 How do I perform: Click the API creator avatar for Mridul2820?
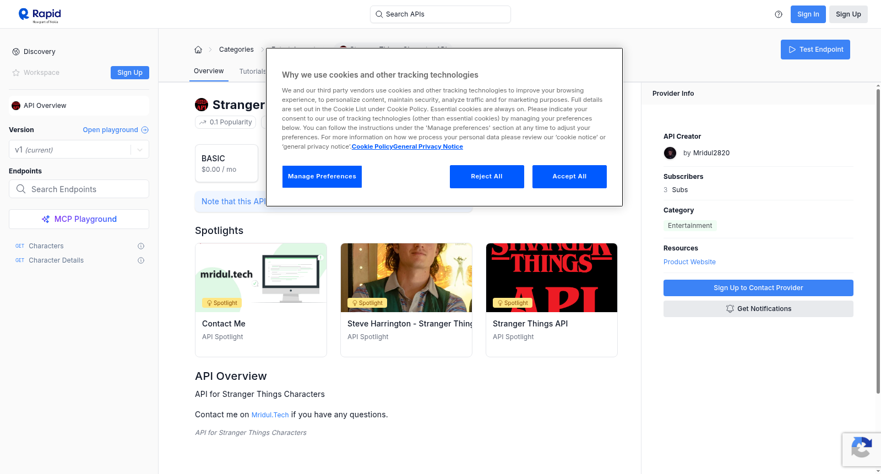pos(670,153)
